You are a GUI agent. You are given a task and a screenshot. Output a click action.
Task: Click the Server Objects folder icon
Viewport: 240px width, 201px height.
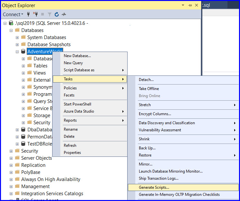pyautogui.click(x=17, y=158)
